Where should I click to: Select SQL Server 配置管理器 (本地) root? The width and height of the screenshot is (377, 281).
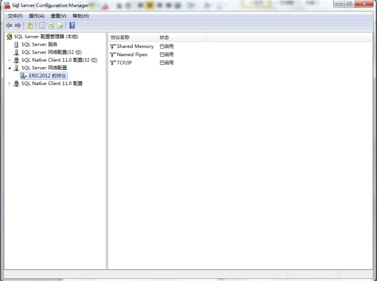[x=46, y=37]
